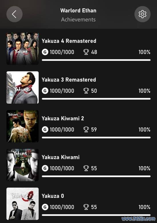Select the Yakuza Kiwami 2 cover thumbnail

click(23, 126)
